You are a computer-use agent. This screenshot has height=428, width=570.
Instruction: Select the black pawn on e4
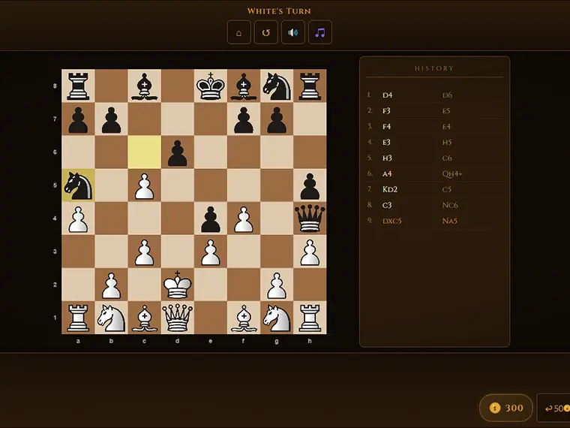coord(211,219)
